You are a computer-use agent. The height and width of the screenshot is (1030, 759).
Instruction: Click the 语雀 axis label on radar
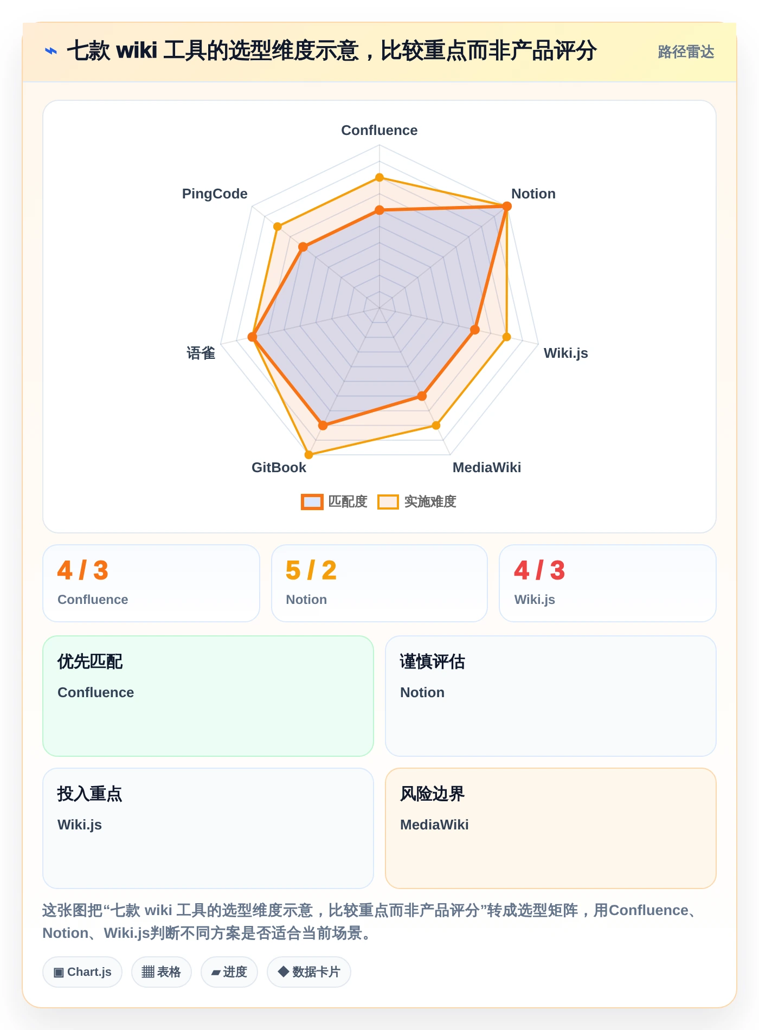201,353
